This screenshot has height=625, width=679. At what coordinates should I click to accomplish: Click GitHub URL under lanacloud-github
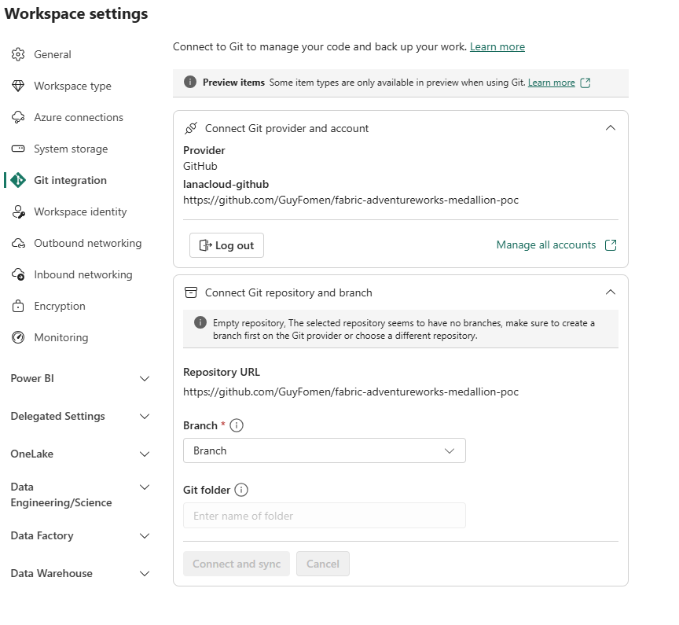click(x=351, y=200)
